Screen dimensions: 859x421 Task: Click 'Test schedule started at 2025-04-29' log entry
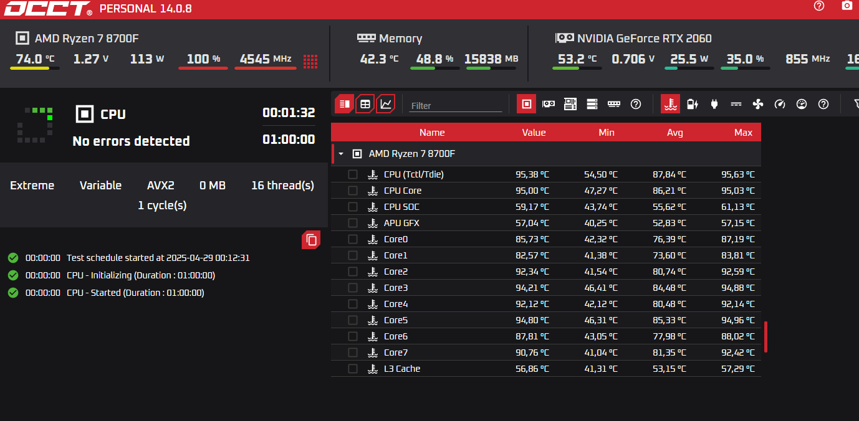(x=158, y=258)
